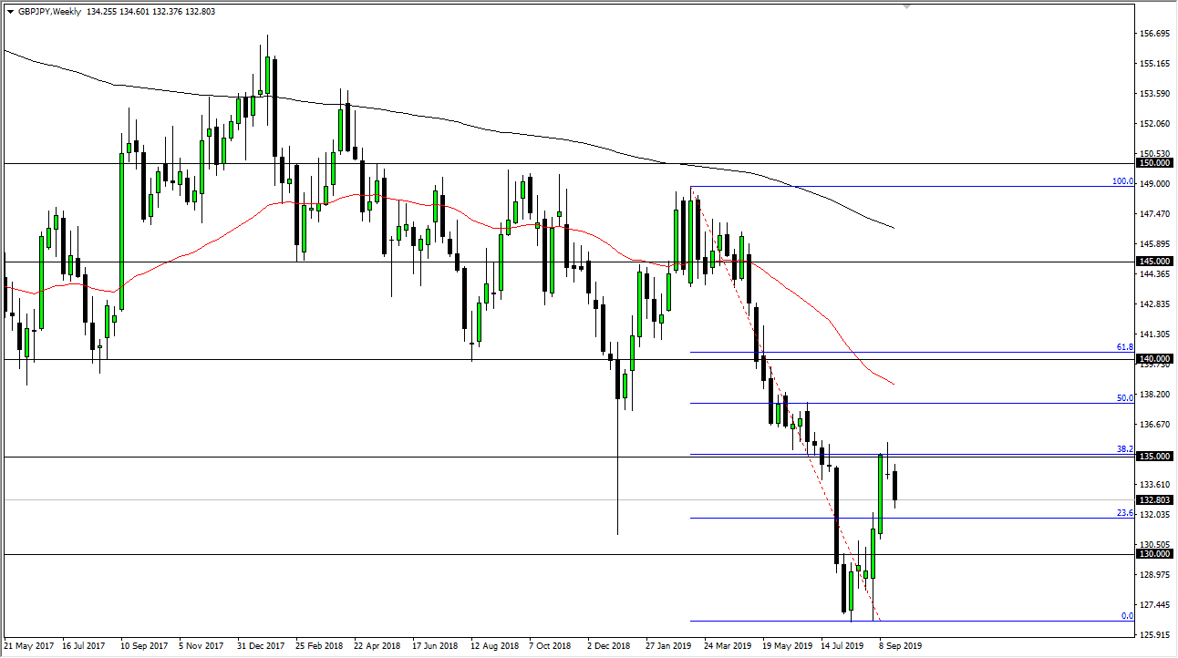Click the Fibonacci 100.0 level label
Screen dimensions: 1178x658
(x=1121, y=181)
